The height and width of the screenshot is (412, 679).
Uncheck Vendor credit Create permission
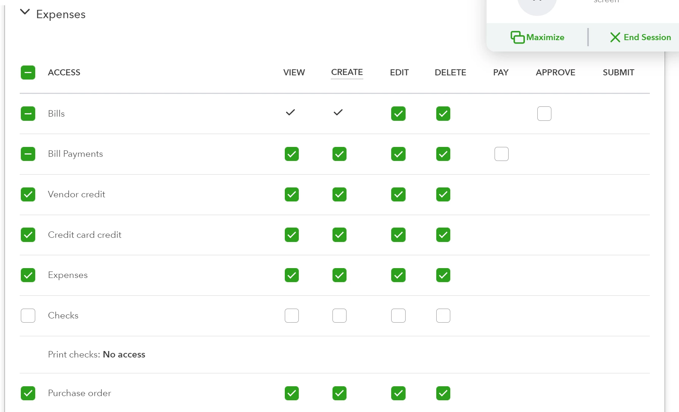coord(339,195)
